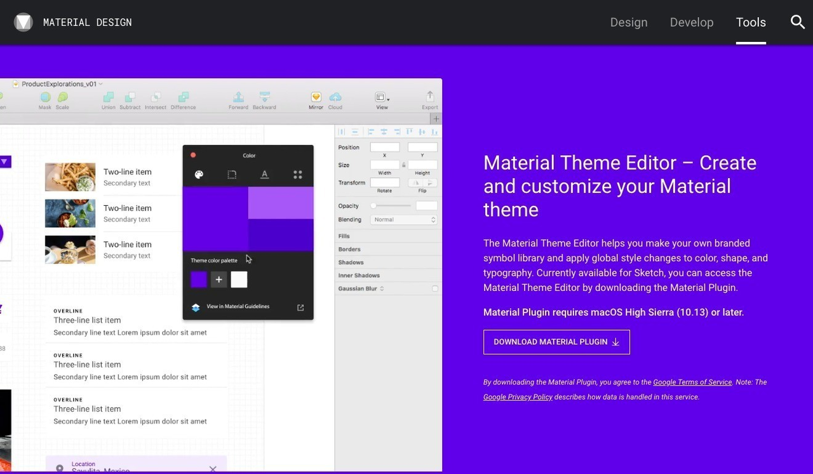Toggle the Gaussian Blur checkbox
This screenshot has width=813, height=474.
(435, 288)
